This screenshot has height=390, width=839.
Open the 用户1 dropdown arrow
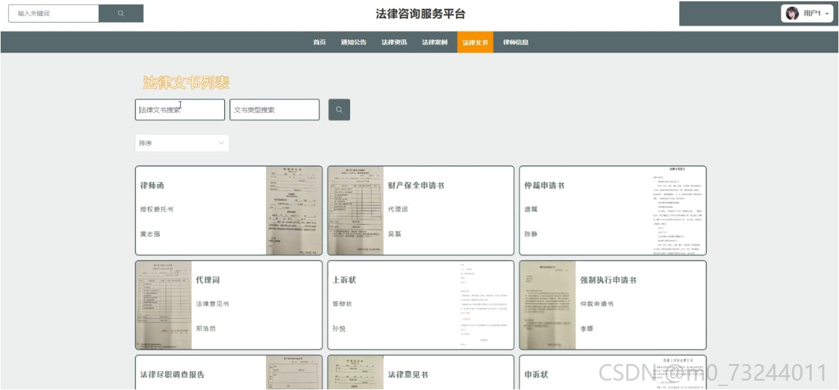pos(827,14)
